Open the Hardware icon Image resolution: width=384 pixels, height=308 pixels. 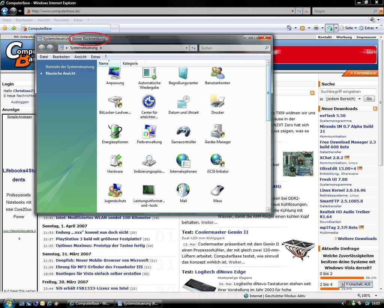point(115,164)
